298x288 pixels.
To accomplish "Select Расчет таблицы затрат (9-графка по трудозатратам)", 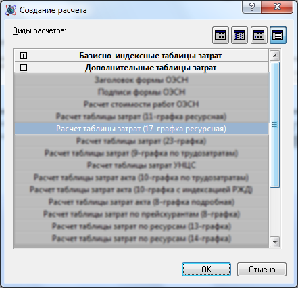I will point(141,153).
